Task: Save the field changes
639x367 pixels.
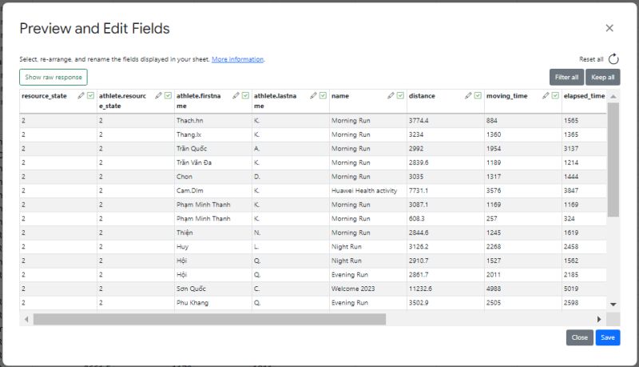Action: pos(608,337)
